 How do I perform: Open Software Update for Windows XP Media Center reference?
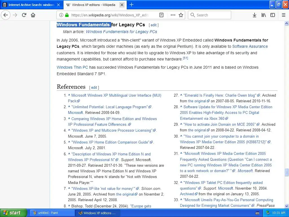click(228, 107)
